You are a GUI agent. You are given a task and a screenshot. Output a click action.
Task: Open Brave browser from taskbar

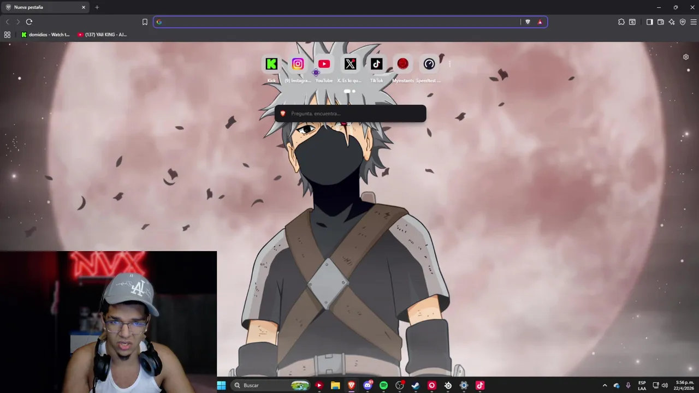pyautogui.click(x=351, y=385)
